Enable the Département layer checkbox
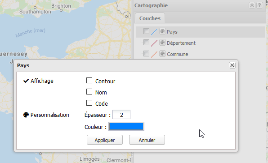 point(146,43)
